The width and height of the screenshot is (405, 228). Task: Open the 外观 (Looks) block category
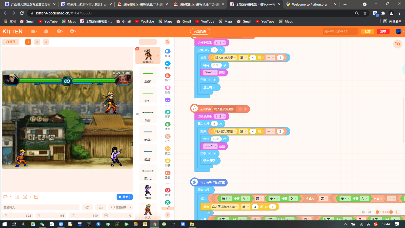click(168, 90)
